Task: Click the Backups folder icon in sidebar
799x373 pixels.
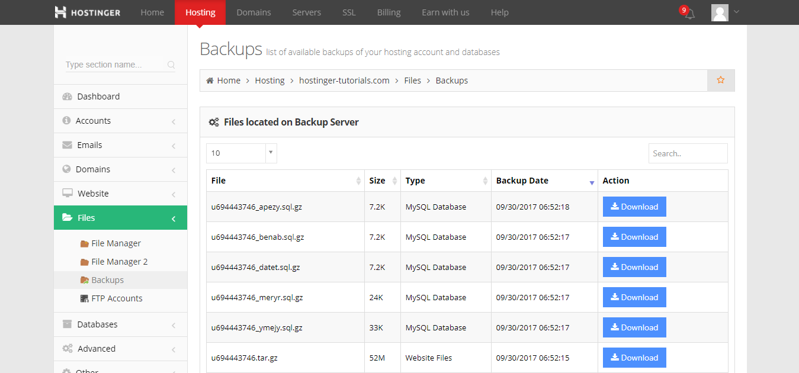Action: tap(84, 281)
